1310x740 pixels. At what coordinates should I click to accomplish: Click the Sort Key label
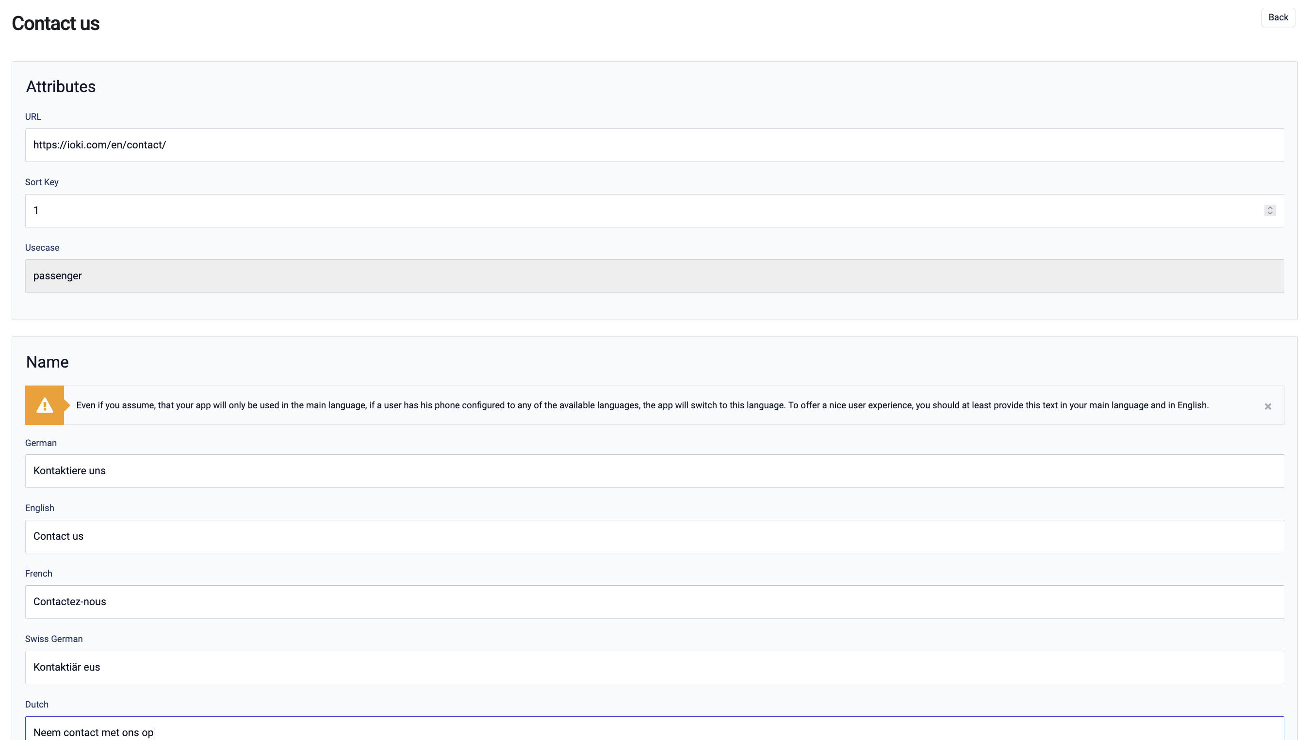point(42,182)
